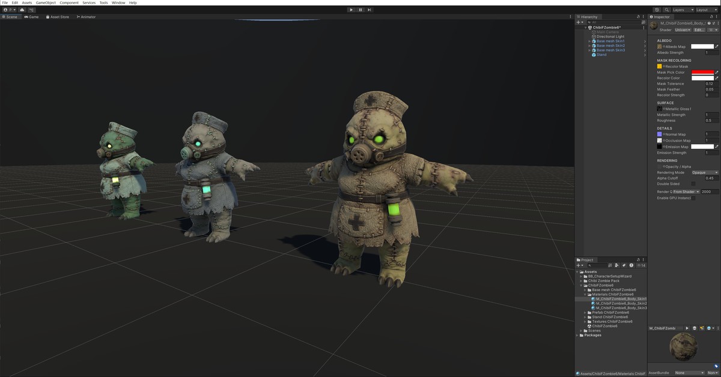Click the Albedo Map texture thumbnail
Viewport: 721px width, 377px height.
(x=659, y=46)
